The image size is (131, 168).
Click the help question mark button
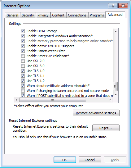[x=113, y=6]
